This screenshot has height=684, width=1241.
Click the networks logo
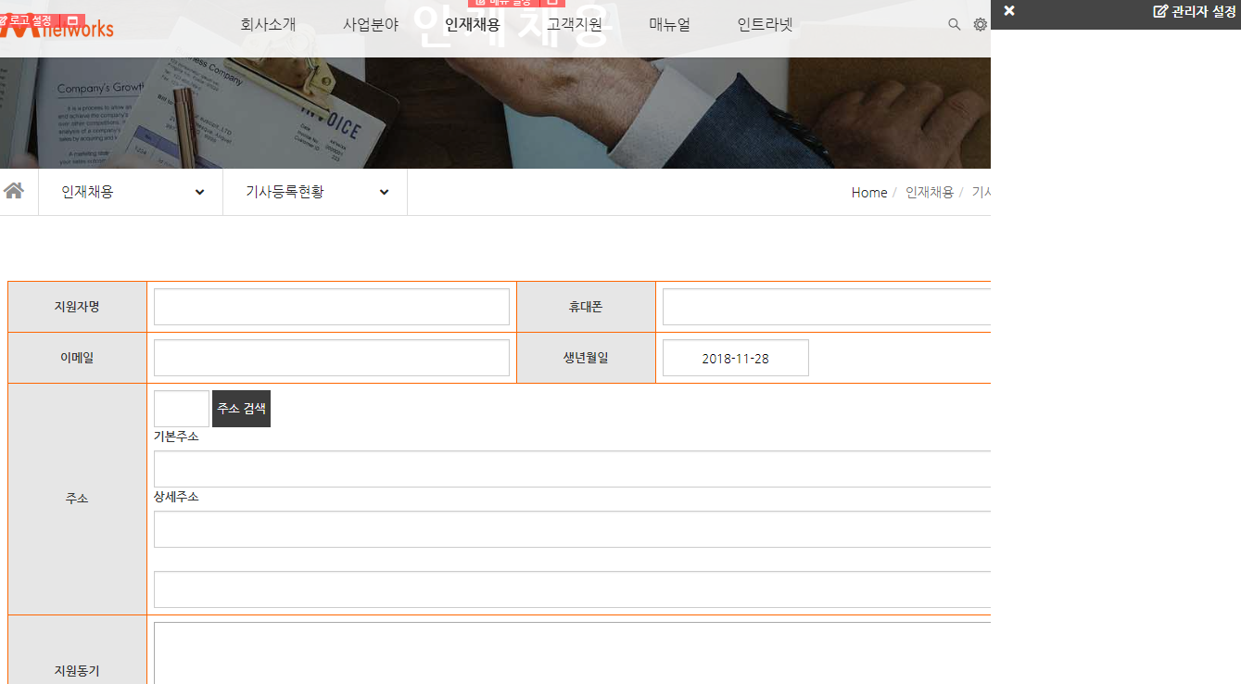tap(57, 28)
